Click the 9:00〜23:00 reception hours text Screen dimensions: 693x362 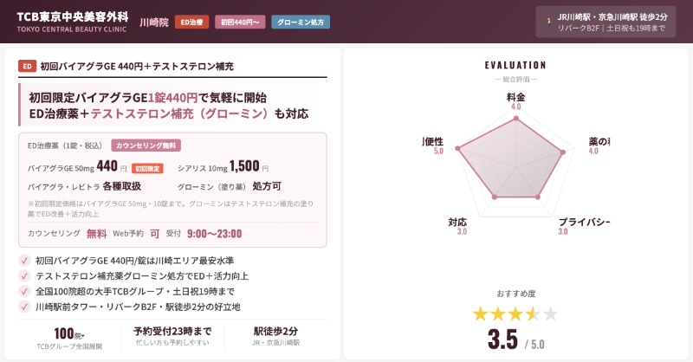pyautogui.click(x=214, y=234)
